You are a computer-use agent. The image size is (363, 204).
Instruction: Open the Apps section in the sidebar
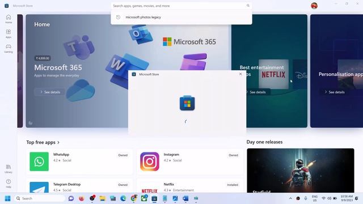9,34
